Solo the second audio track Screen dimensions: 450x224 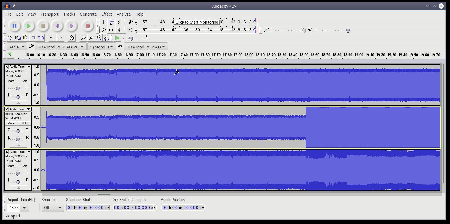click(x=24, y=123)
